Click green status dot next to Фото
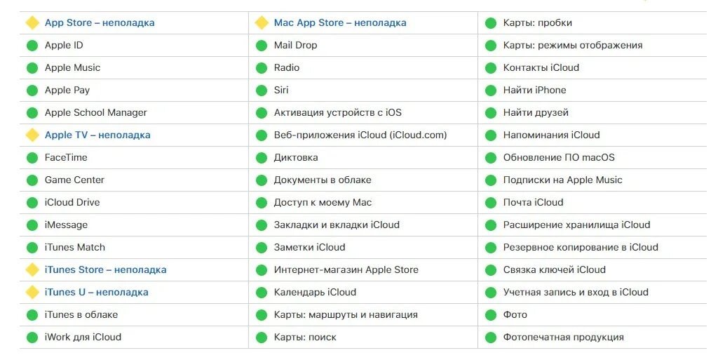The width and height of the screenshot is (718, 360). click(491, 314)
